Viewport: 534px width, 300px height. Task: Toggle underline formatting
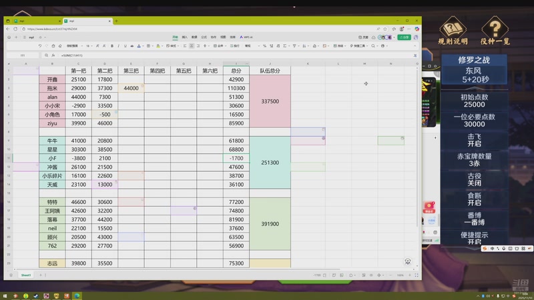click(125, 46)
